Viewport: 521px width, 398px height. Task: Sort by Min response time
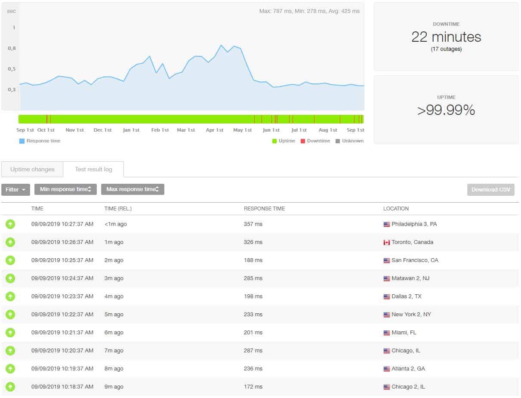(x=65, y=189)
